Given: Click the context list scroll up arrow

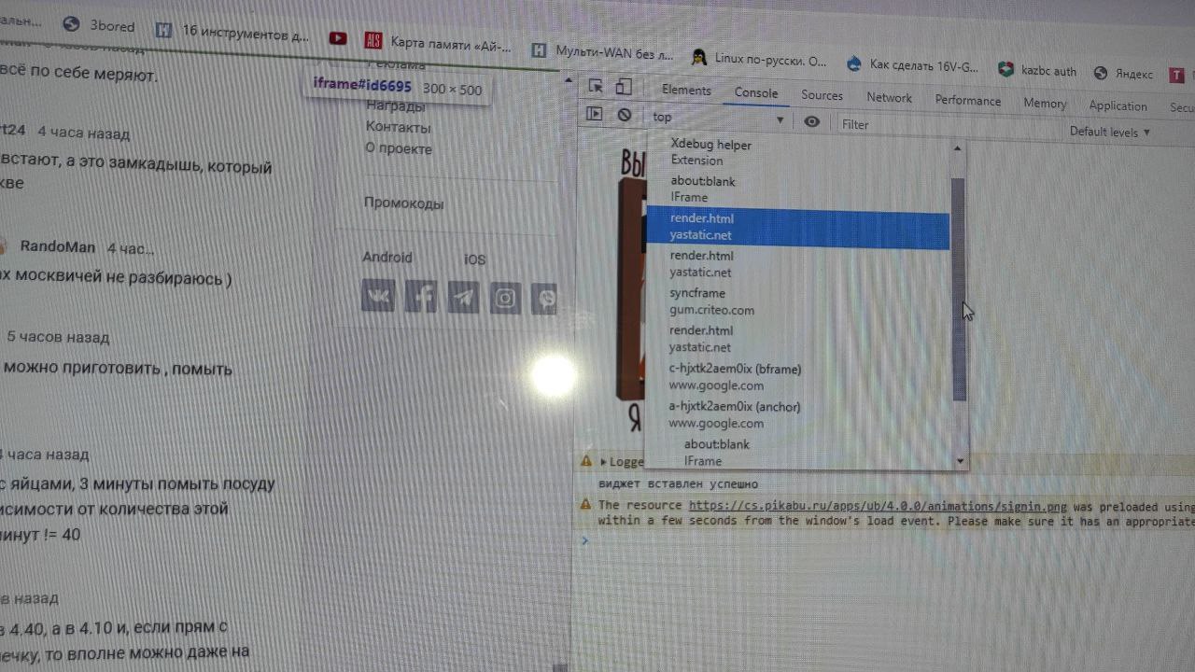Looking at the screenshot, I should (957, 148).
